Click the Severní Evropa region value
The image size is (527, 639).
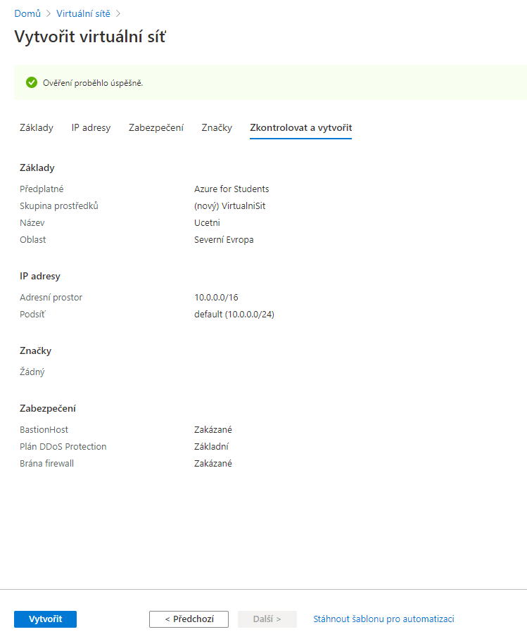pos(224,239)
